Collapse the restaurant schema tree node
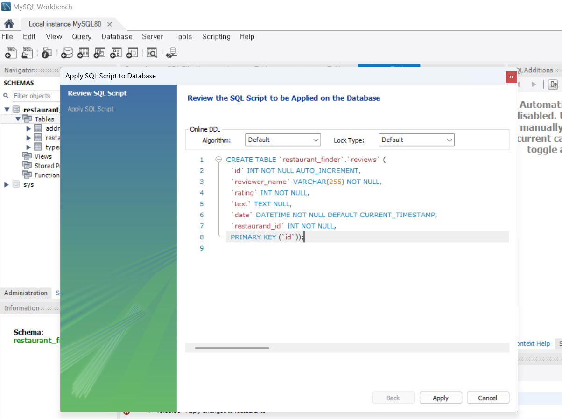This screenshot has height=419, width=562. [7, 110]
